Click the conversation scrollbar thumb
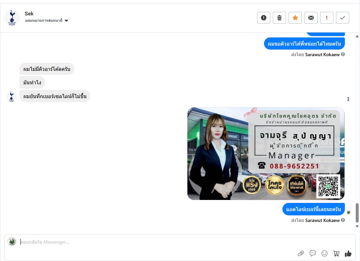 tap(357, 213)
